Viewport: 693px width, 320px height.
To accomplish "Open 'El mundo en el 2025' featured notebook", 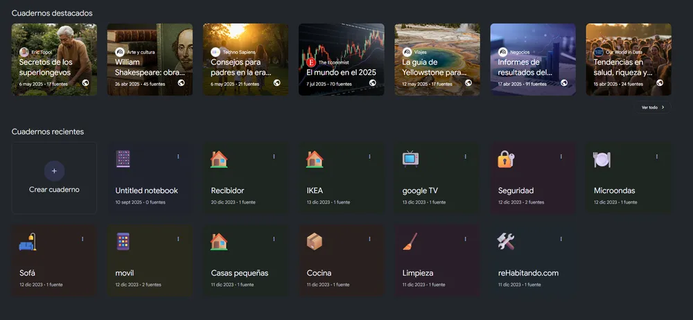I will click(x=341, y=60).
